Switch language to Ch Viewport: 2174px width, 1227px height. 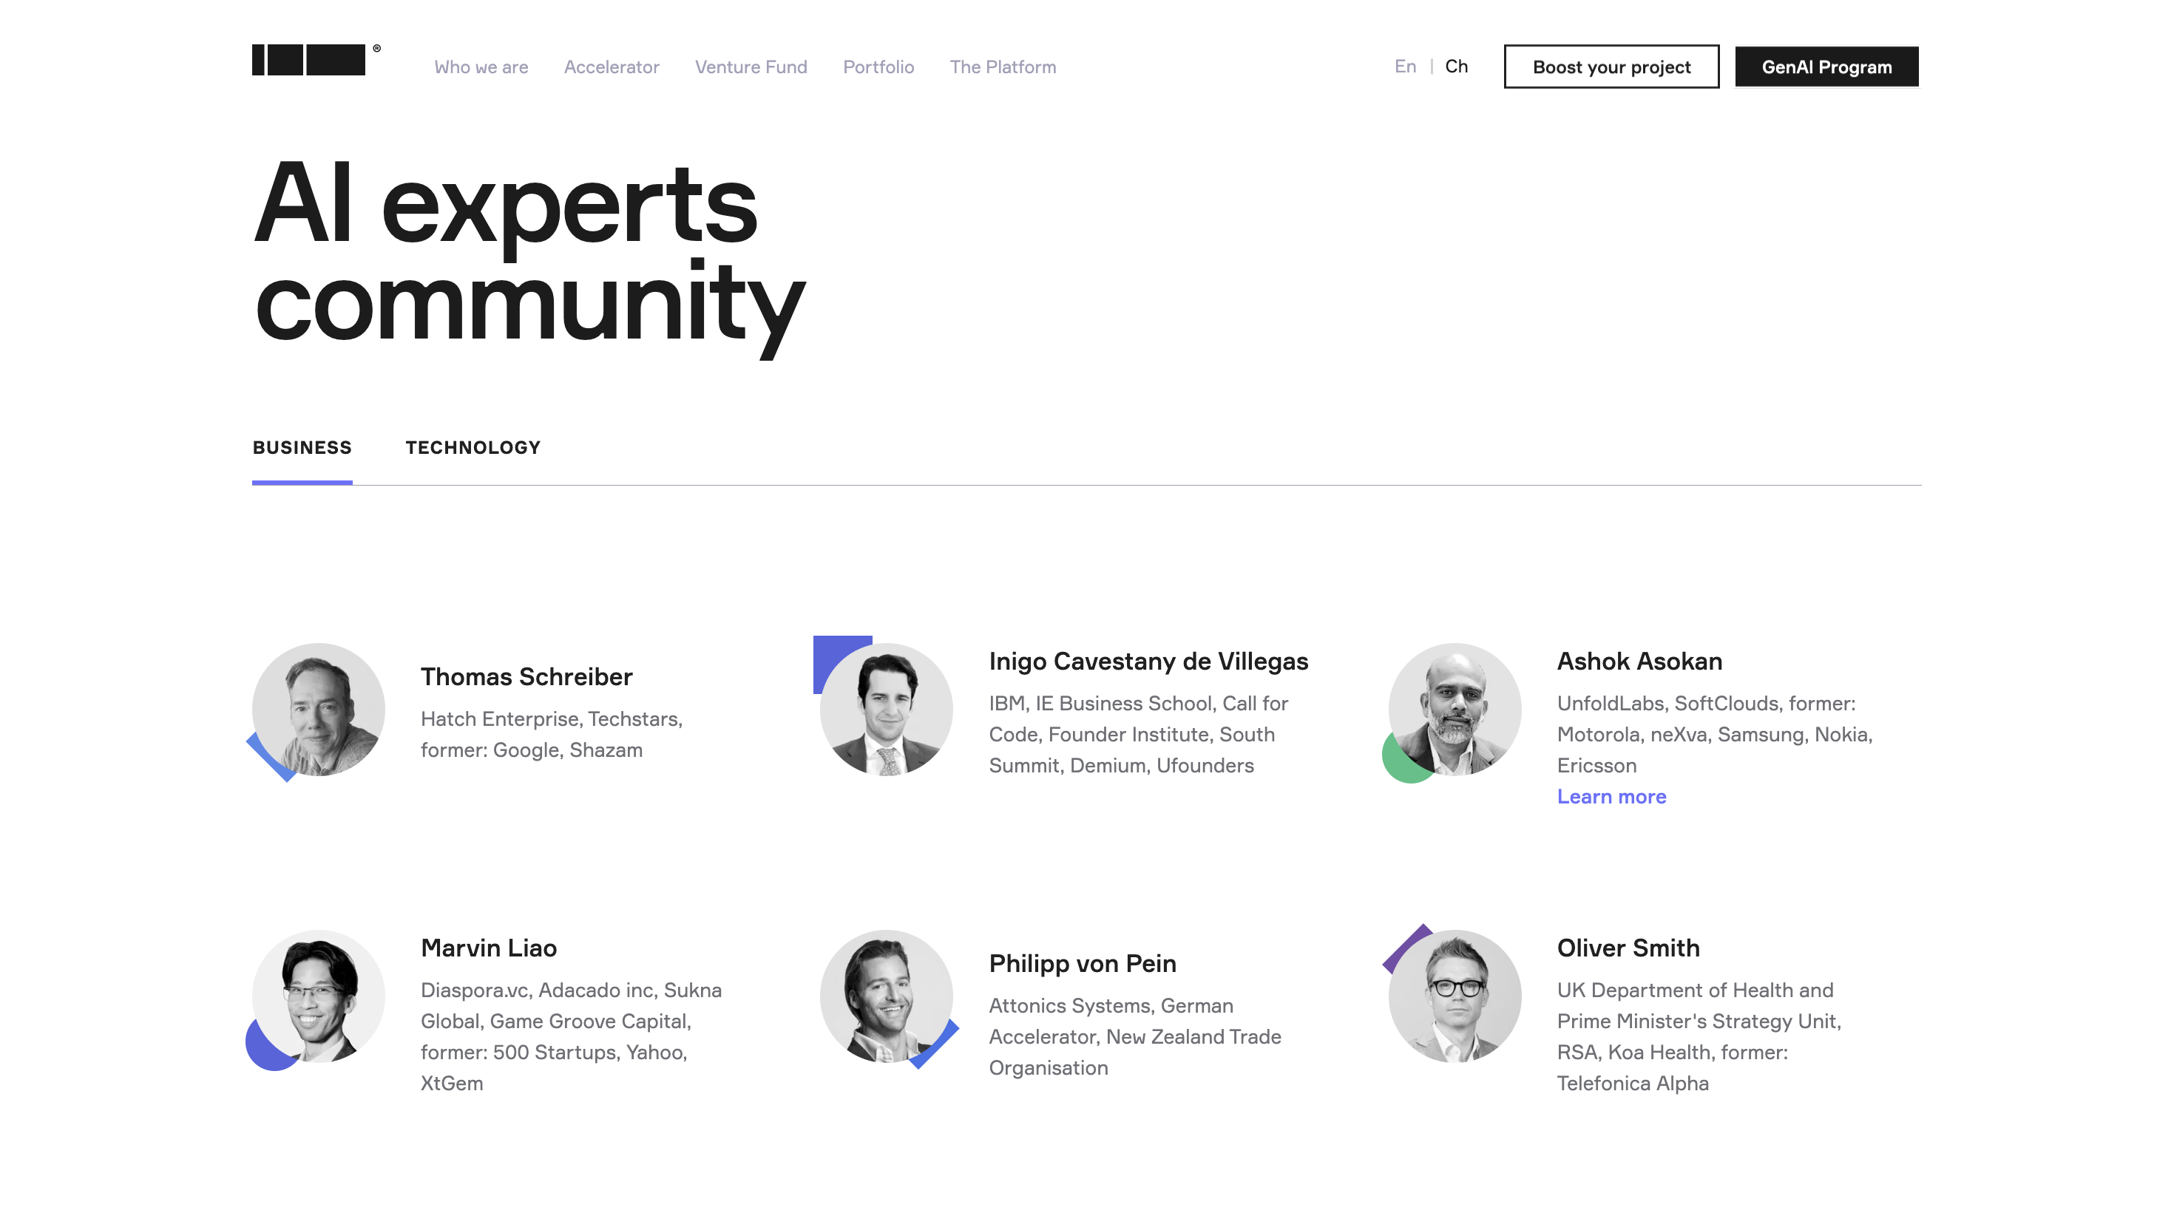(1456, 66)
